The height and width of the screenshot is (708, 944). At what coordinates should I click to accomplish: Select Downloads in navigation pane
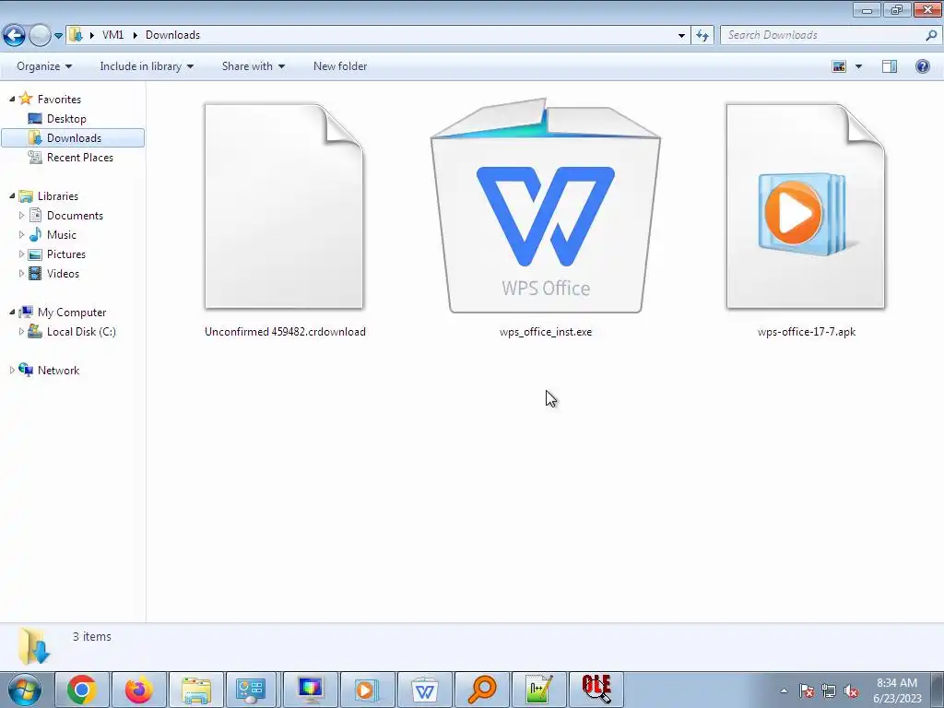coord(73,138)
